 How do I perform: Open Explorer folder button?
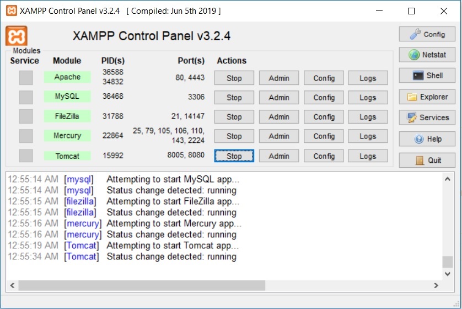pos(427,97)
